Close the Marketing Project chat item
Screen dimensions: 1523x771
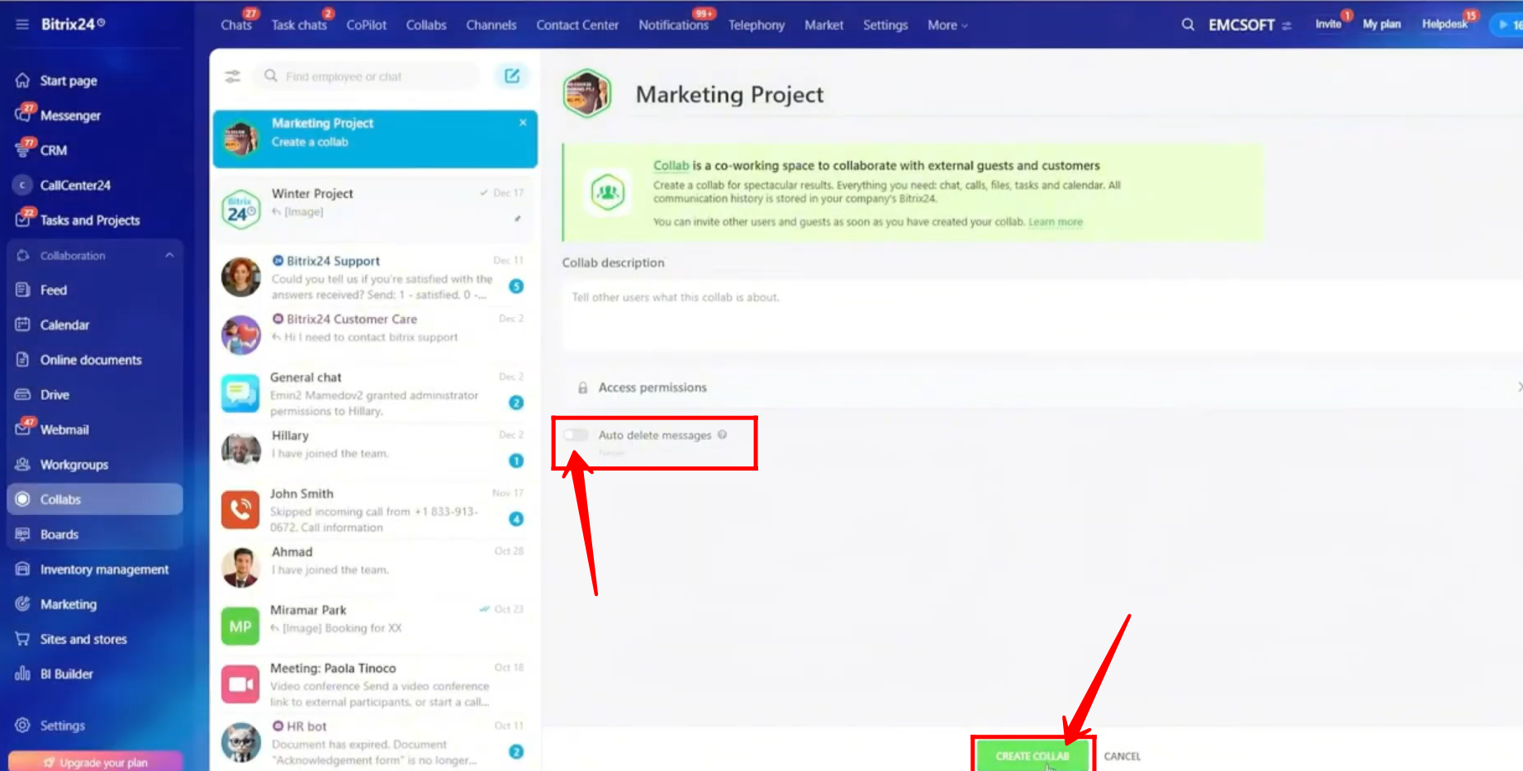(523, 122)
